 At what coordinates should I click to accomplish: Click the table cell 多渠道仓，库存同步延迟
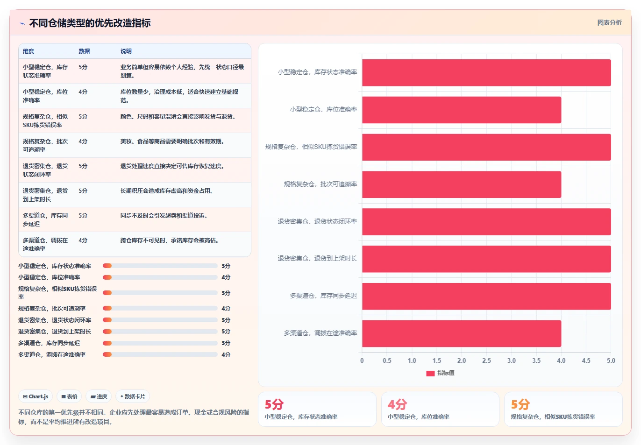click(x=46, y=219)
